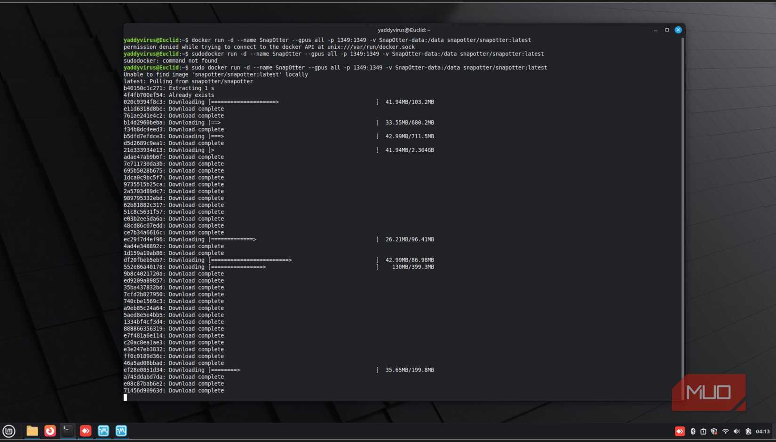Click the 'sudo docker run' command line

pos(369,68)
